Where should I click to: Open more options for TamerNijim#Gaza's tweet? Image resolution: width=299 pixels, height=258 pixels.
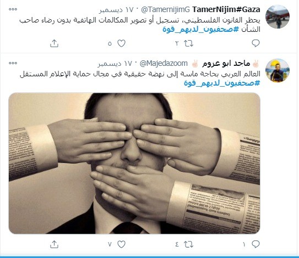tap(13, 9)
